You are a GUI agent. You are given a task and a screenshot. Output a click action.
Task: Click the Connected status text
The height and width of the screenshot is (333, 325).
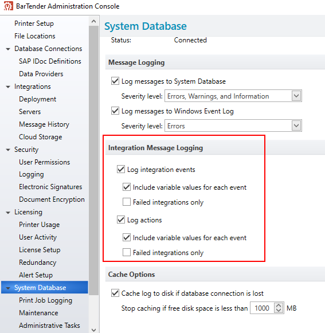pos(190,40)
